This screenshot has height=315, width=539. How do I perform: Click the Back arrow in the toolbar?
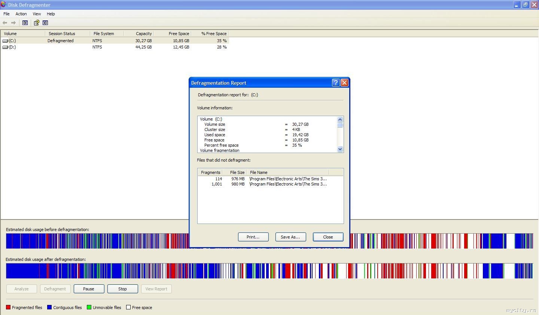(x=5, y=23)
